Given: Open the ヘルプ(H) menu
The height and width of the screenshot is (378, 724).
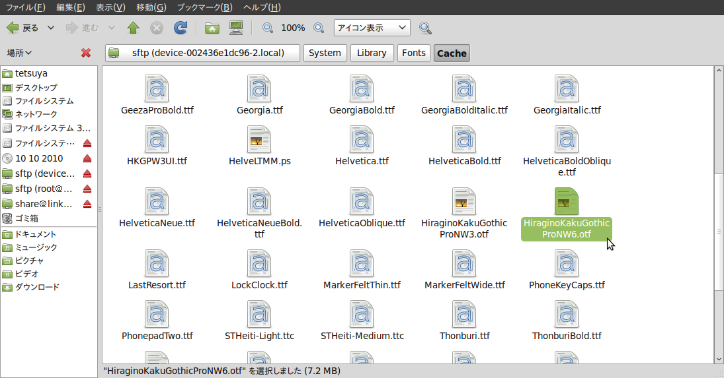Looking at the screenshot, I should point(262,7).
